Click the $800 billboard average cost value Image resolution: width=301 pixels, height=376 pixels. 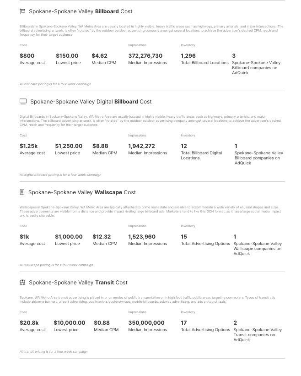point(27,55)
